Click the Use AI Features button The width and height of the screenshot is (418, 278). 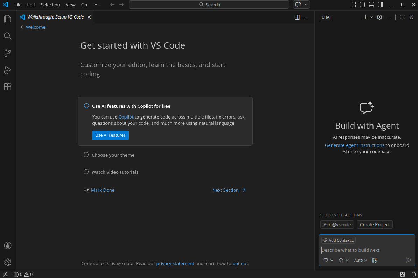pyautogui.click(x=110, y=135)
